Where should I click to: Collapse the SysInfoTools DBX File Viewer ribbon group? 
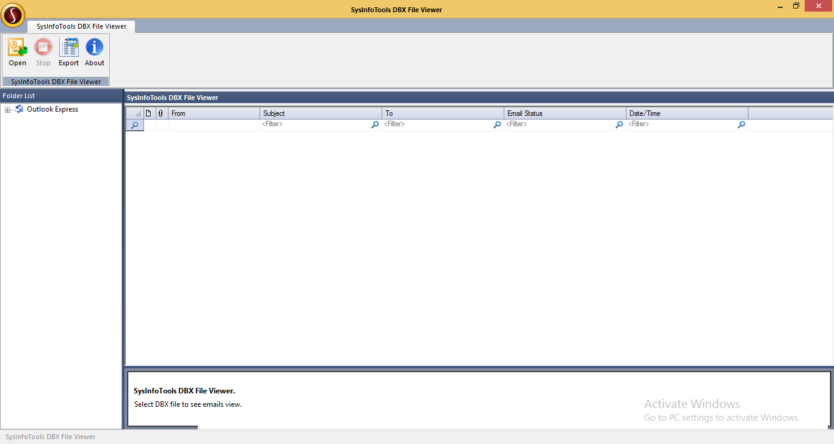click(x=55, y=81)
